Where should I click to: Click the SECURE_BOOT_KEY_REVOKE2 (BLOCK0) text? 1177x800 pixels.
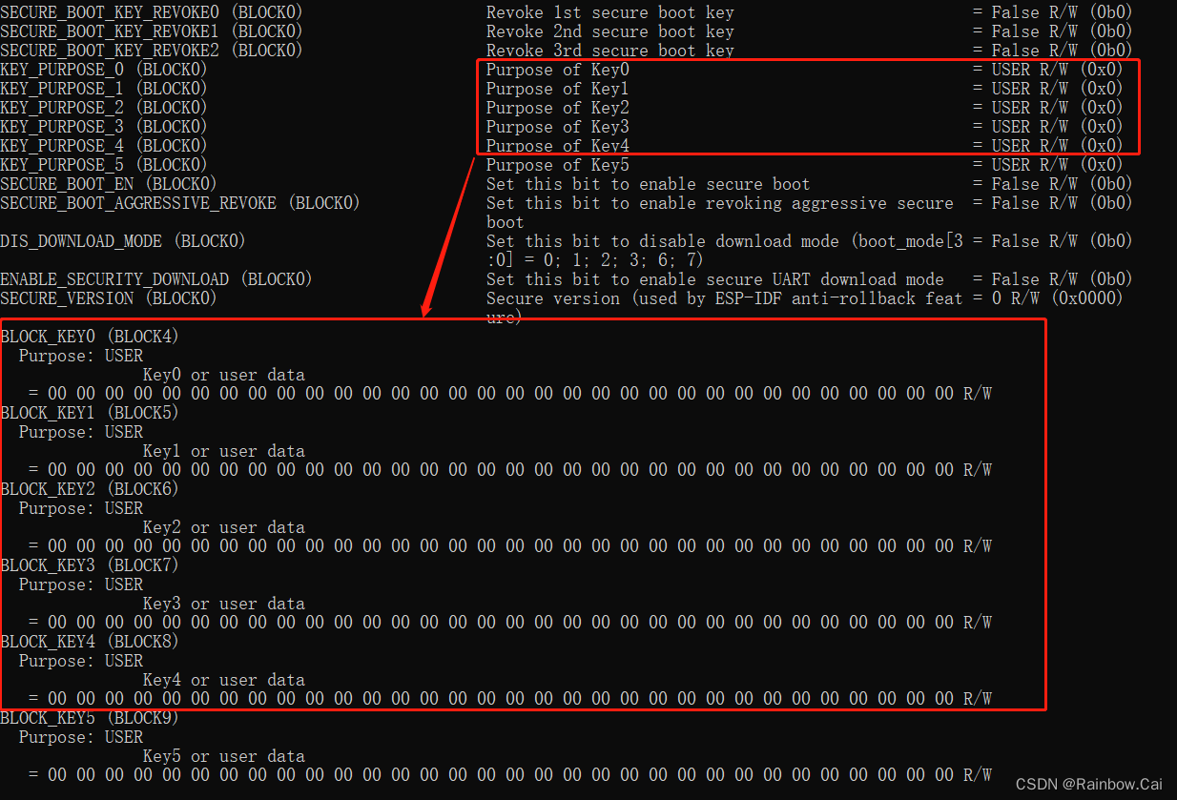[x=151, y=51]
